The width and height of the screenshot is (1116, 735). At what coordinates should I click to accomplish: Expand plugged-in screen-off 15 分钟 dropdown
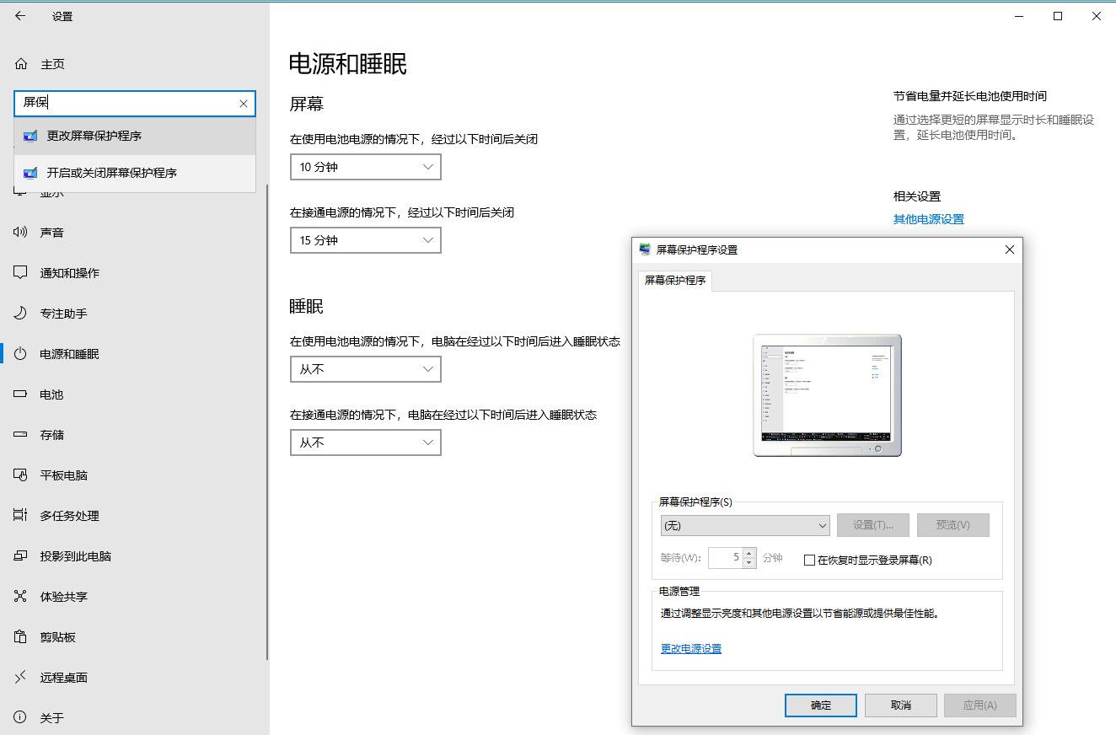pyautogui.click(x=365, y=241)
